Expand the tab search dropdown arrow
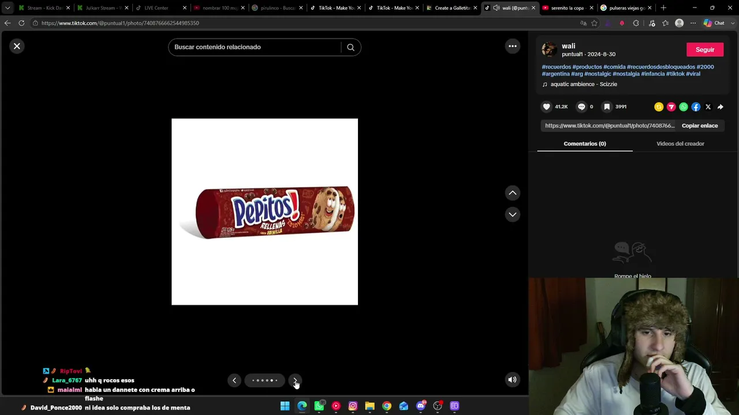Image resolution: width=739 pixels, height=415 pixels. pos(7,8)
